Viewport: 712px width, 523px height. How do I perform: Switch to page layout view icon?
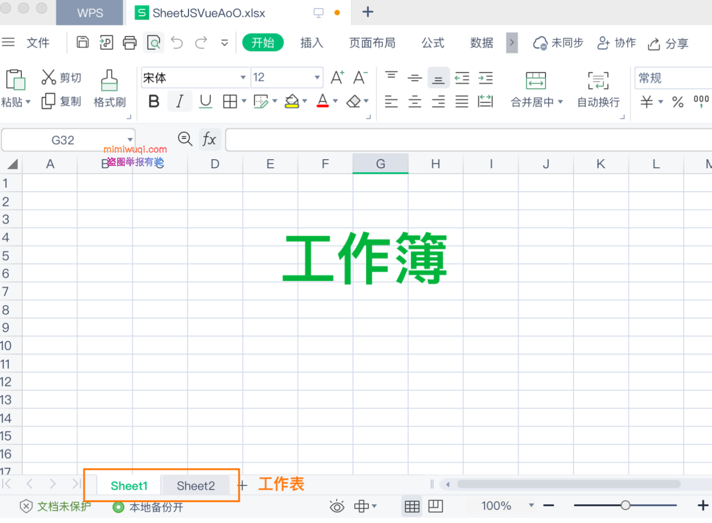click(435, 506)
